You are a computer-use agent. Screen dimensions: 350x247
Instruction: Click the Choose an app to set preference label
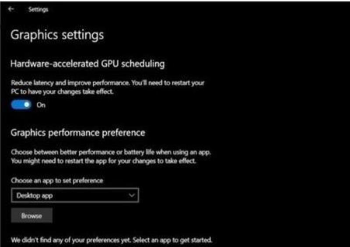pos(57,180)
